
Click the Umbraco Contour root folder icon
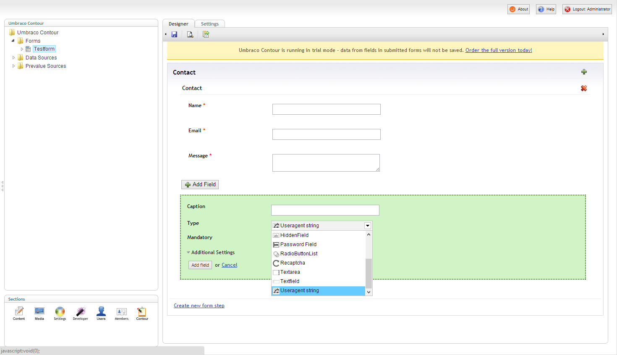tap(12, 32)
